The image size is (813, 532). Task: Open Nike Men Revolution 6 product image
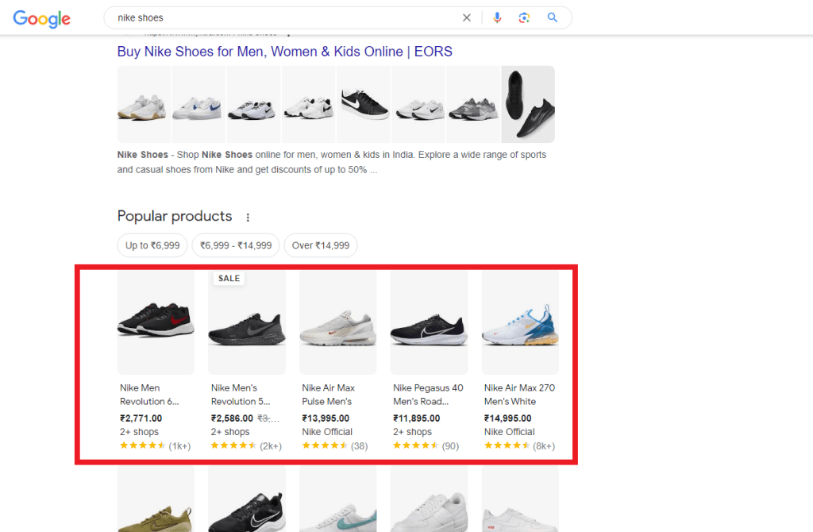click(156, 322)
